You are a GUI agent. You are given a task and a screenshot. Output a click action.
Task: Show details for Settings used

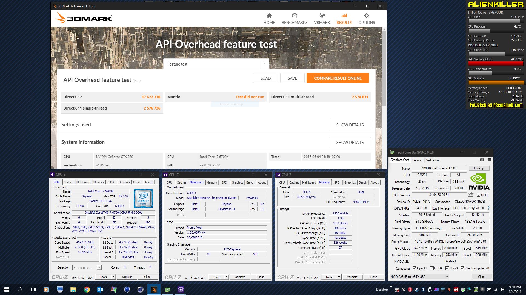coord(350,125)
